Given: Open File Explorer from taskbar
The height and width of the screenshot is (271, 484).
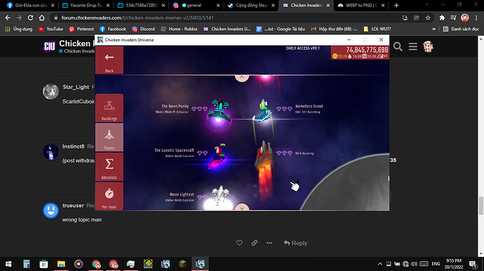Looking at the screenshot, I should coord(61,264).
